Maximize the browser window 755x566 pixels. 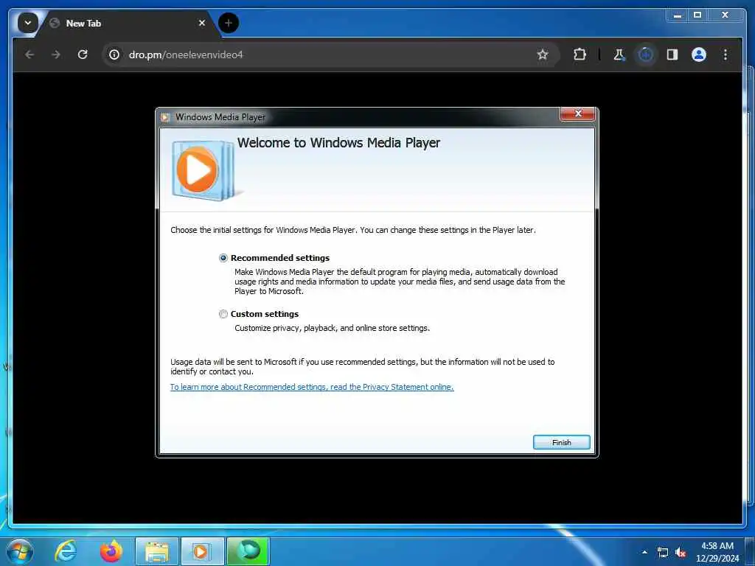click(697, 15)
